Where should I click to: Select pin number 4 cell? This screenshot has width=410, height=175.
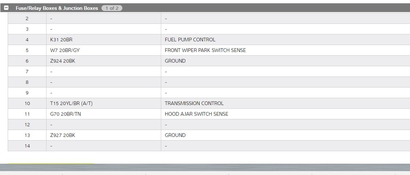coord(27,40)
